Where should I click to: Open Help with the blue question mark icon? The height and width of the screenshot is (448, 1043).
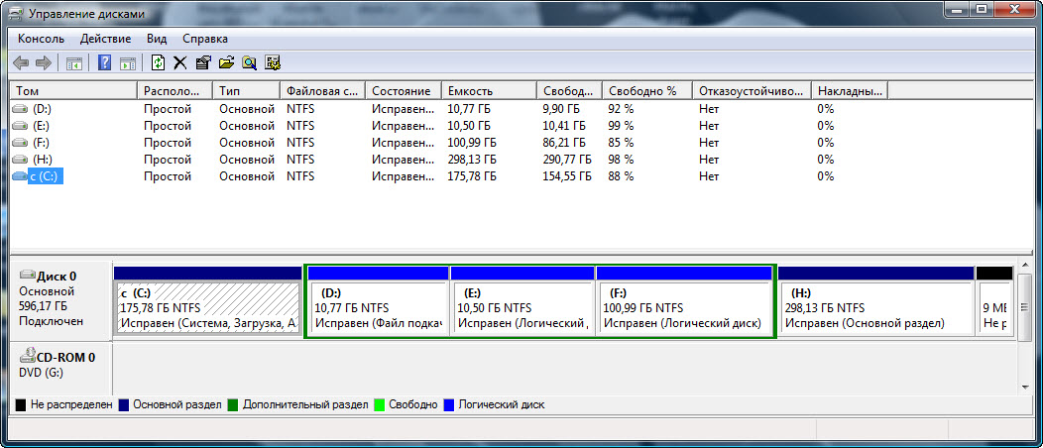click(x=104, y=63)
